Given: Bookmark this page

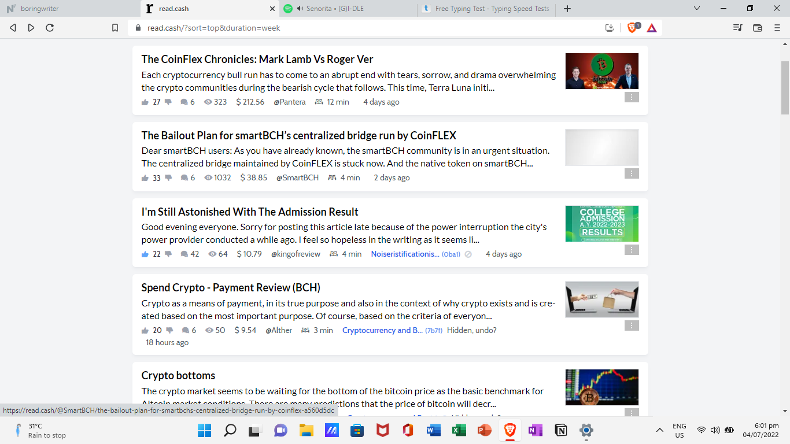Looking at the screenshot, I should 115,28.
